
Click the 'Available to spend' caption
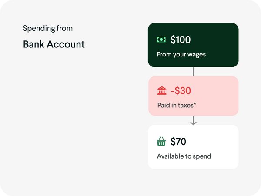point(184,156)
